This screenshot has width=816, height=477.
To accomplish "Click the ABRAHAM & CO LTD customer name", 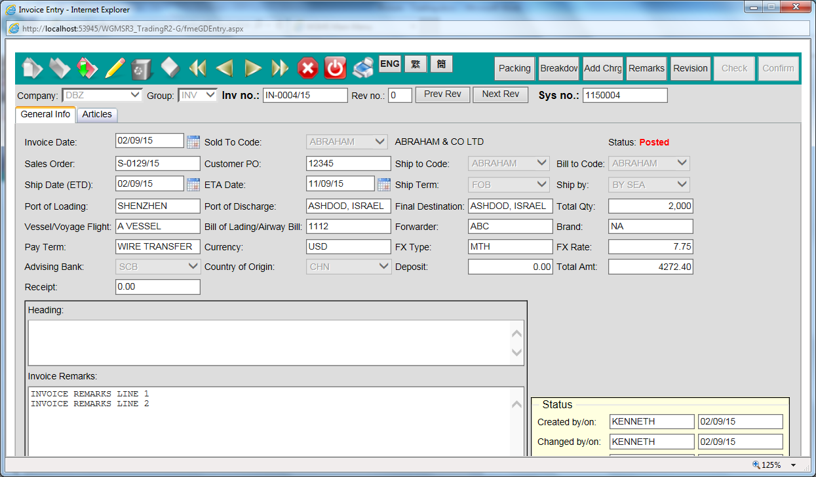I will click(x=439, y=142).
